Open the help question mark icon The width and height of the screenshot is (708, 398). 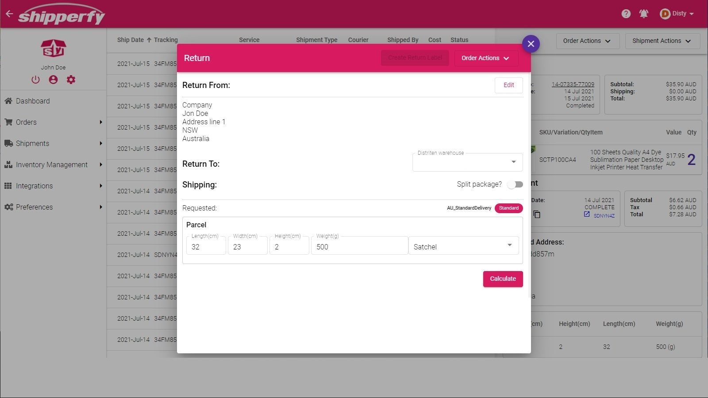pyautogui.click(x=626, y=14)
